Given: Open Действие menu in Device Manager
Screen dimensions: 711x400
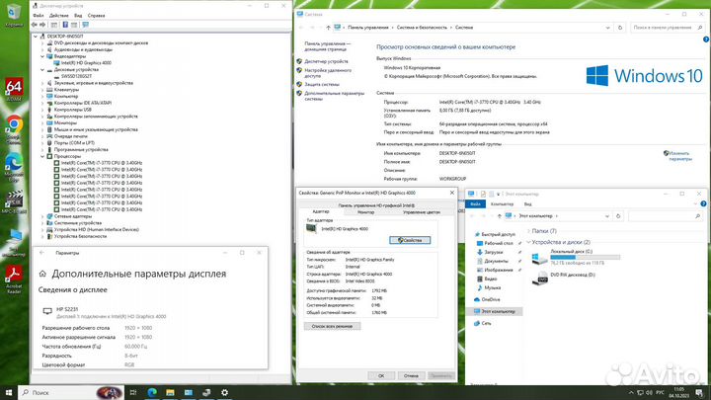Looking at the screenshot, I should coord(59,16).
